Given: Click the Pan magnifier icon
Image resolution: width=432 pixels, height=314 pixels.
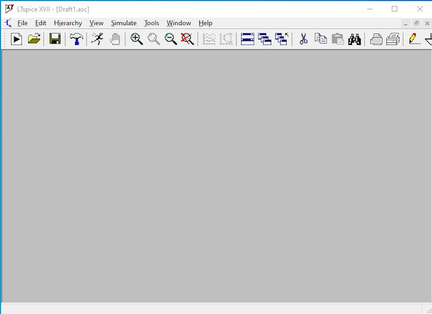Looking at the screenshot, I should [x=154, y=39].
